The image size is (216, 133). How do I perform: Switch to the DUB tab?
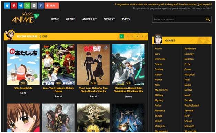[45, 36]
